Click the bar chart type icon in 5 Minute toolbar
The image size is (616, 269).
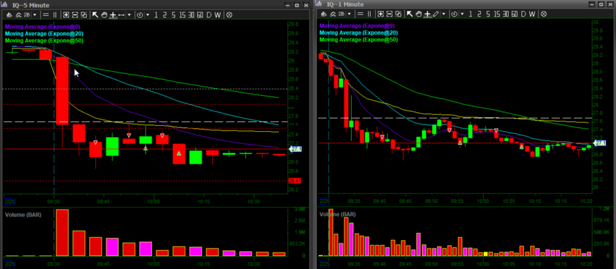pos(9,15)
